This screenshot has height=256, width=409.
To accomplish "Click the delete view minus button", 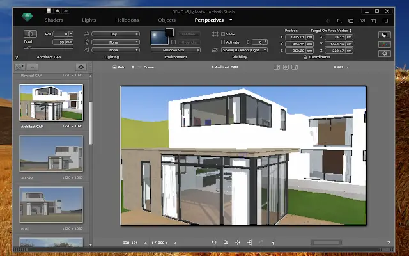I will pyautogui.click(x=33, y=67).
